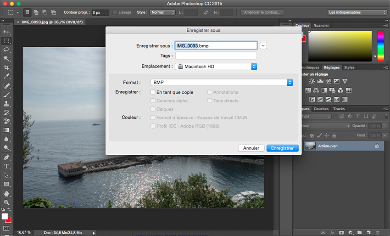Open the Nuancier tab
390x236 pixels.
tap(321, 26)
